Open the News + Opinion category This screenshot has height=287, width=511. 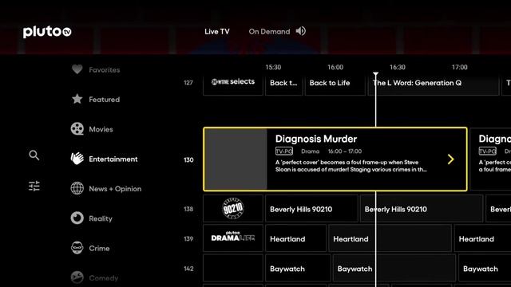(115, 189)
